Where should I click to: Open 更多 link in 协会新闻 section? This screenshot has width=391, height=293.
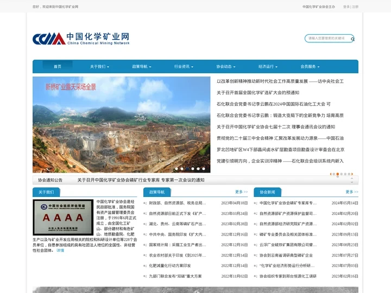click(352, 192)
